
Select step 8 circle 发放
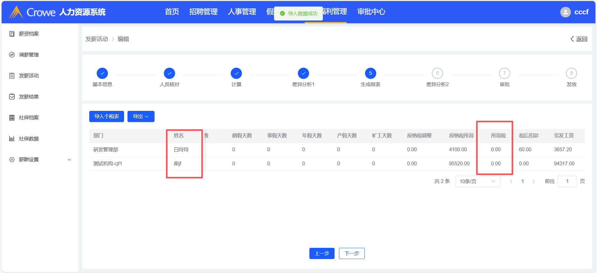(572, 73)
